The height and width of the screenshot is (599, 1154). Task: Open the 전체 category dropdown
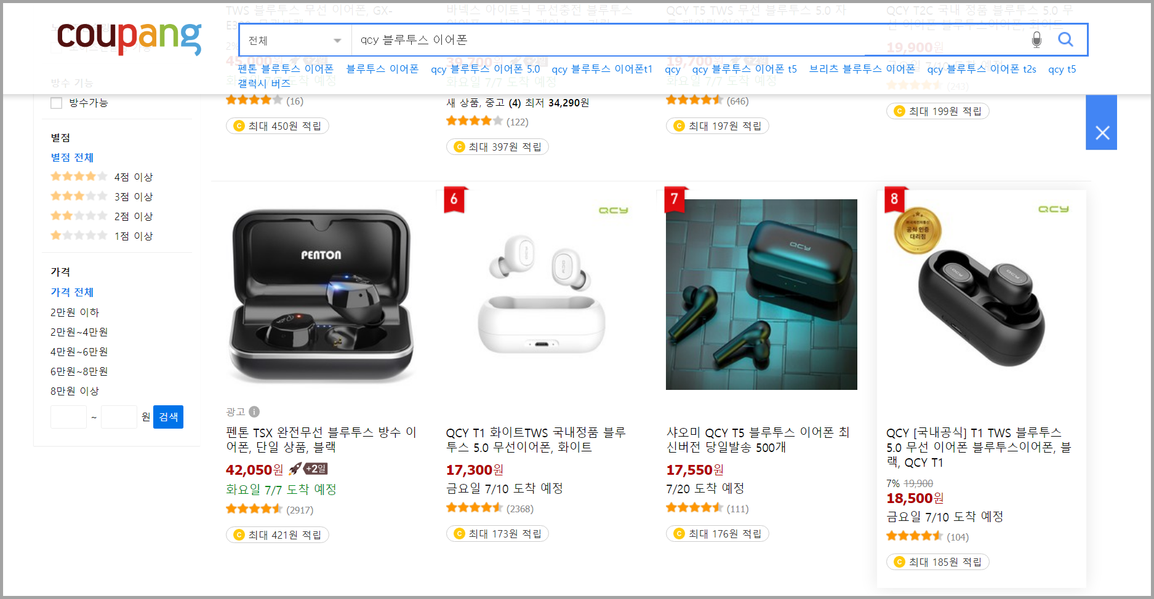295,41
